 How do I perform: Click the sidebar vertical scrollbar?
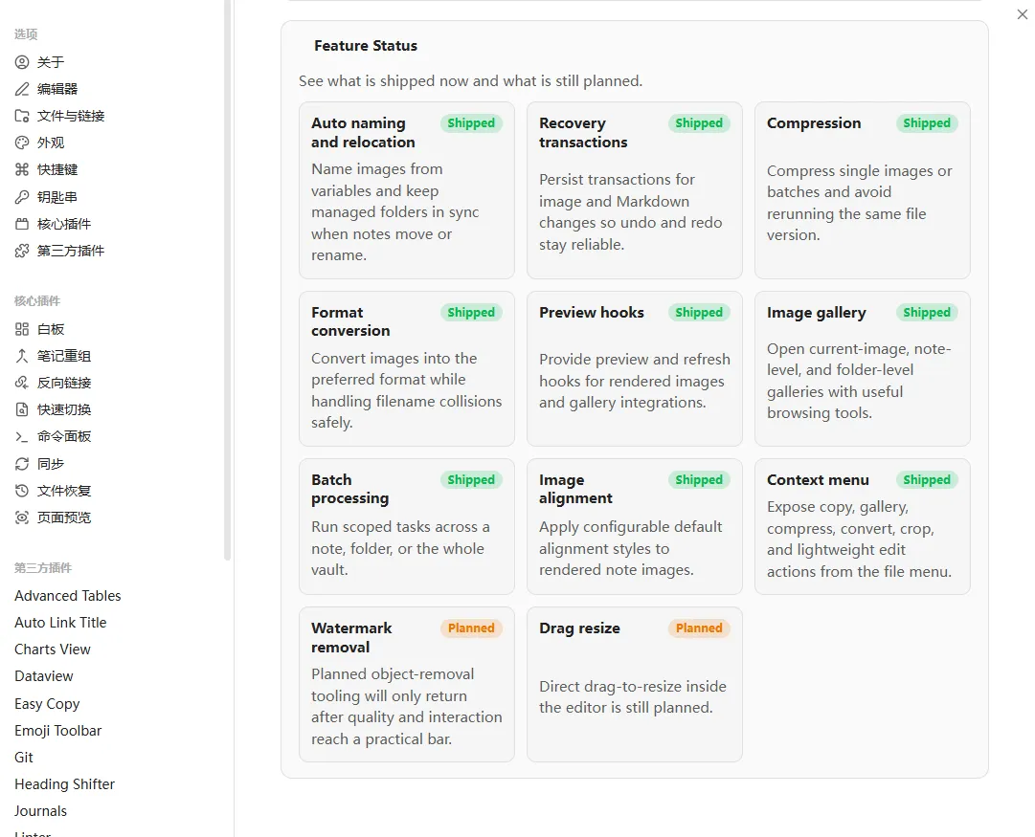click(228, 280)
